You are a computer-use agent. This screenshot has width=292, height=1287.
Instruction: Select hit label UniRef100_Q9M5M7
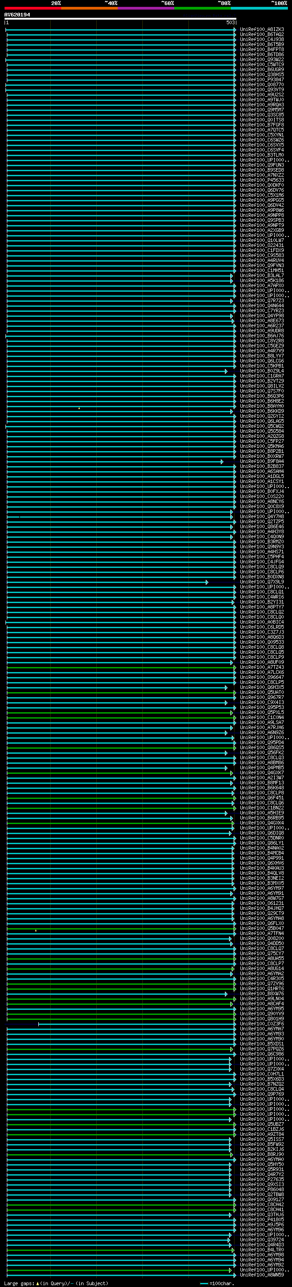262,110
